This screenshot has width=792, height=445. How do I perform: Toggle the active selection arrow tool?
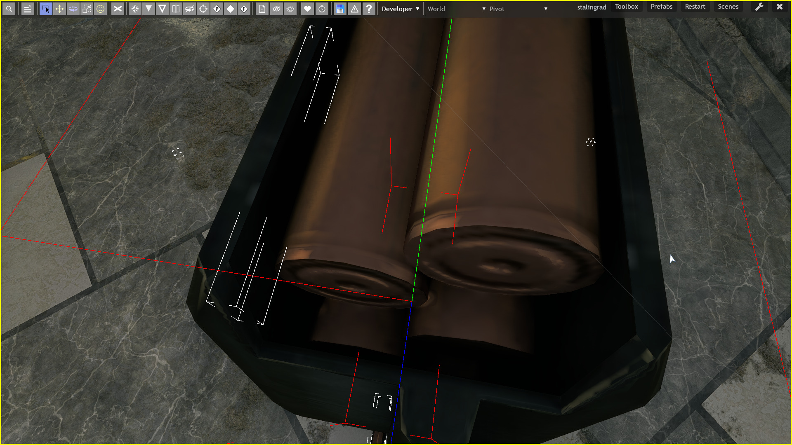pos(46,9)
